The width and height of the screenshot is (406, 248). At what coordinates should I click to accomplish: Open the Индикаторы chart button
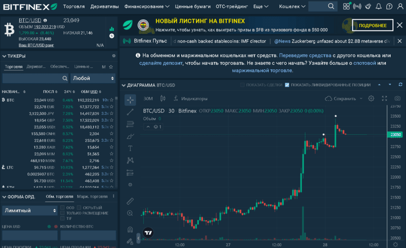191,98
